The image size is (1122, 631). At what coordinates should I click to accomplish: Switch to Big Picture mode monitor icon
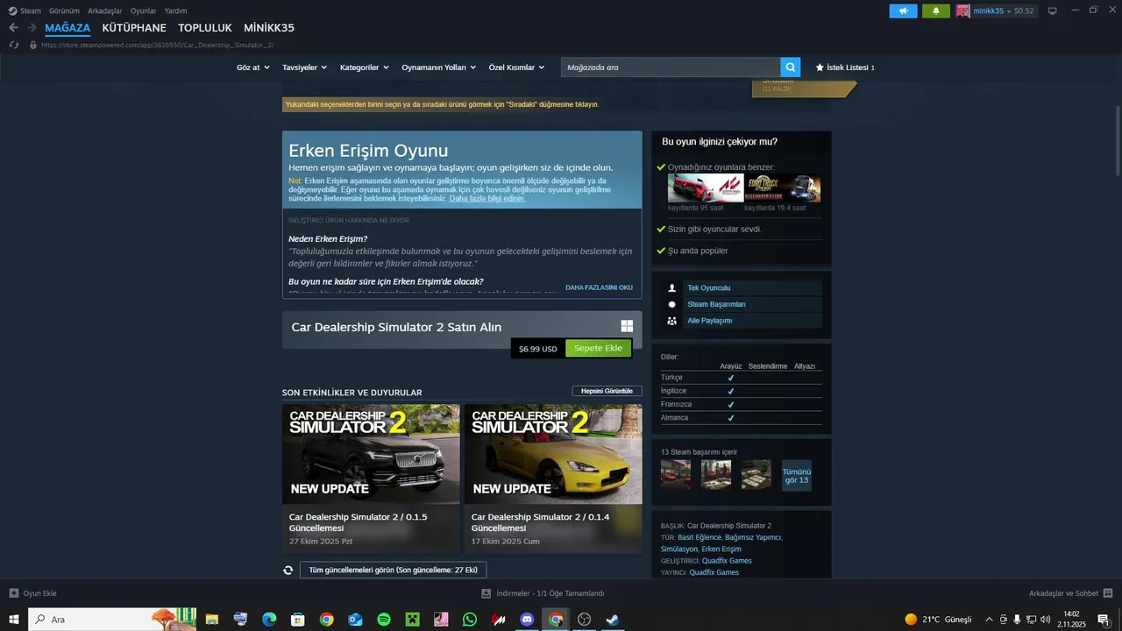1053,11
